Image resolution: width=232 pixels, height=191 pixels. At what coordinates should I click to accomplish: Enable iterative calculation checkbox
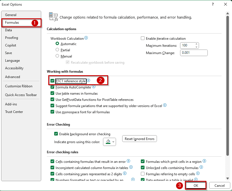click(143, 39)
